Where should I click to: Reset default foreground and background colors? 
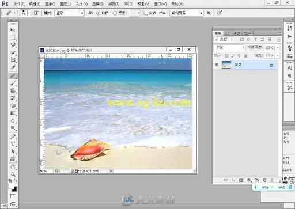coord(10,181)
